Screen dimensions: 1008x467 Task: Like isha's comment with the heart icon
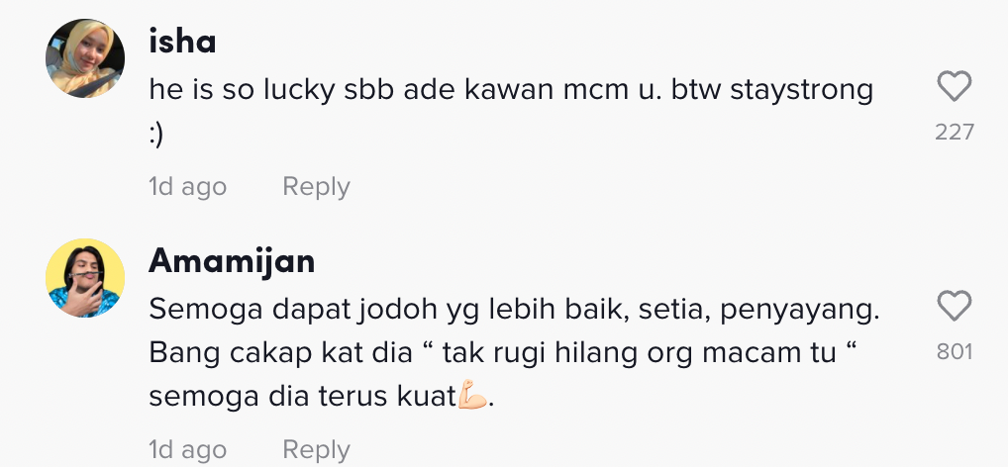point(954,86)
